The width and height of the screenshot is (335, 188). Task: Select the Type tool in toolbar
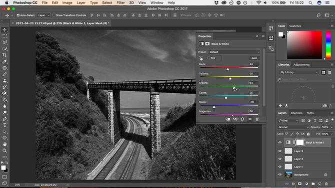(4, 125)
